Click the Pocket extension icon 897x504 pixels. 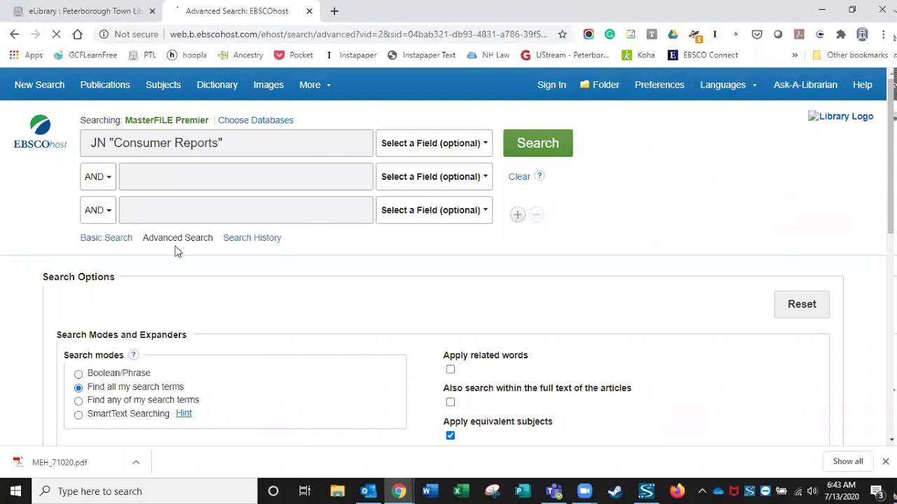[x=757, y=34]
